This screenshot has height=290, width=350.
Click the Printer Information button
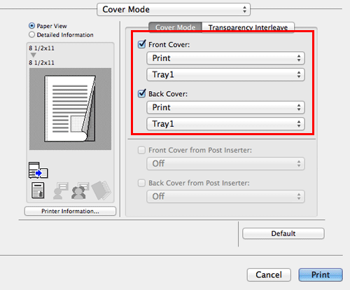(70, 211)
